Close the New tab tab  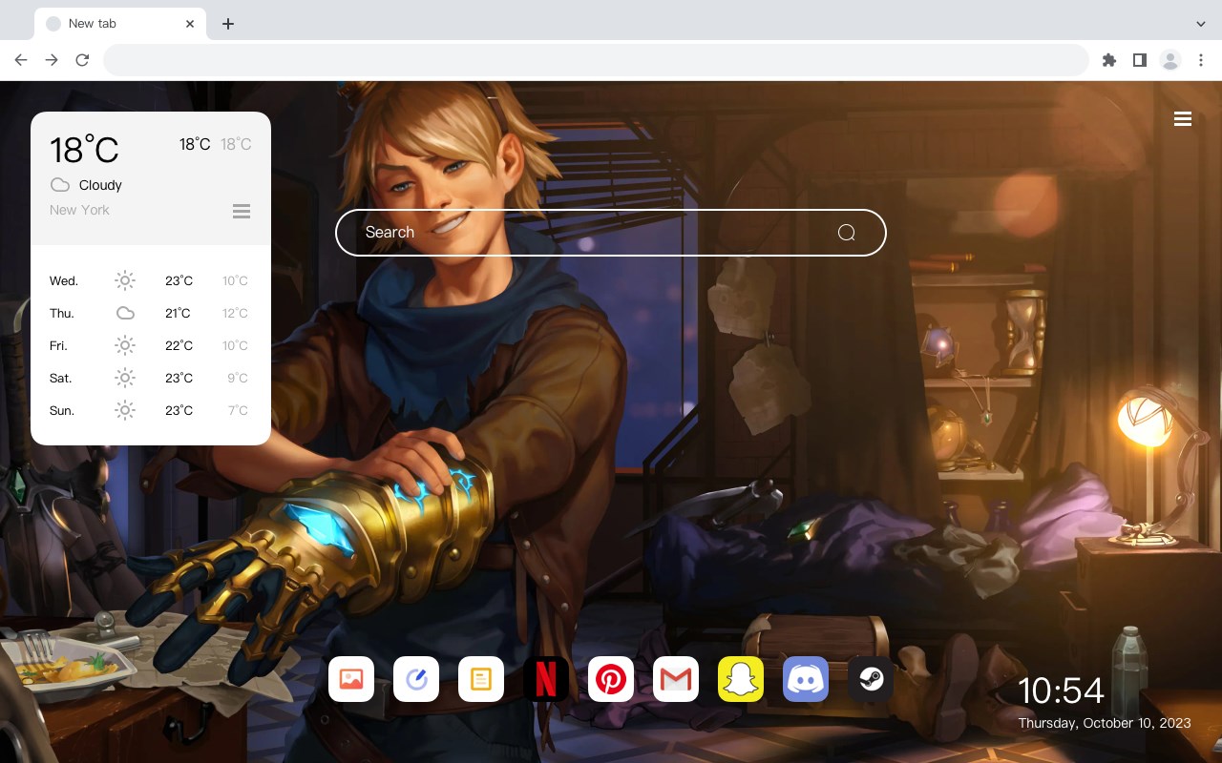tap(190, 24)
